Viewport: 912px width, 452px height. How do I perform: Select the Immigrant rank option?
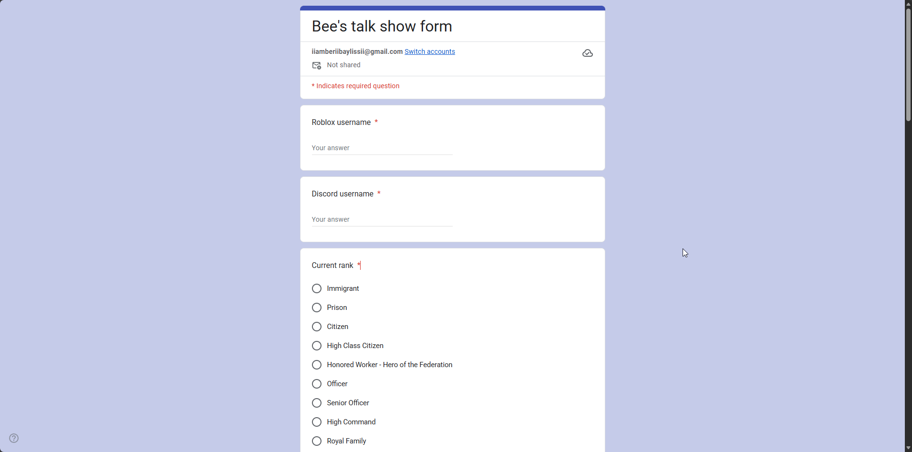click(x=317, y=289)
